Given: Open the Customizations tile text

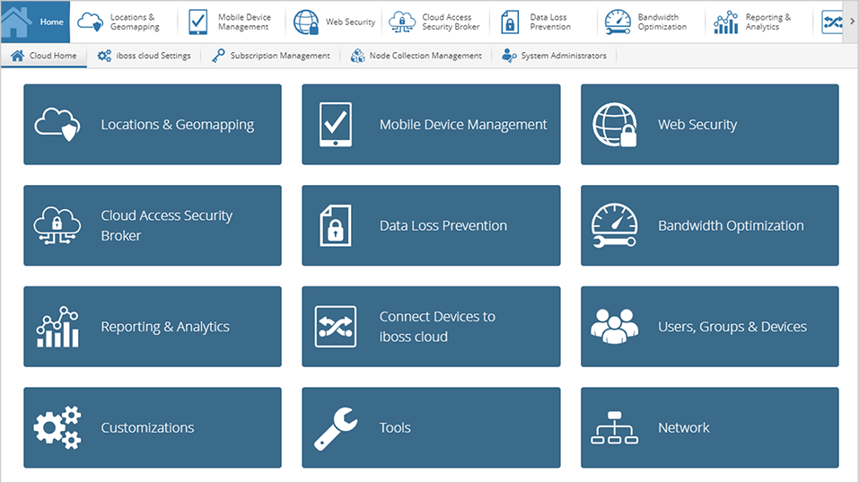Looking at the screenshot, I should pyautogui.click(x=147, y=427).
